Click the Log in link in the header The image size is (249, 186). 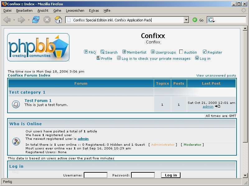coord(205,59)
